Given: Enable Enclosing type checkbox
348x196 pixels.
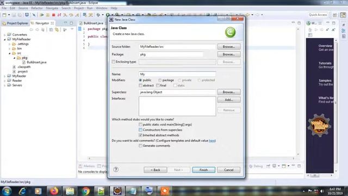Looking at the screenshot, I should click(x=114, y=62).
